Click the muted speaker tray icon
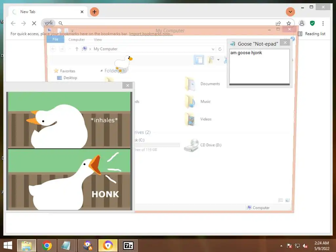This screenshot has width=336, height=252. coord(305,246)
